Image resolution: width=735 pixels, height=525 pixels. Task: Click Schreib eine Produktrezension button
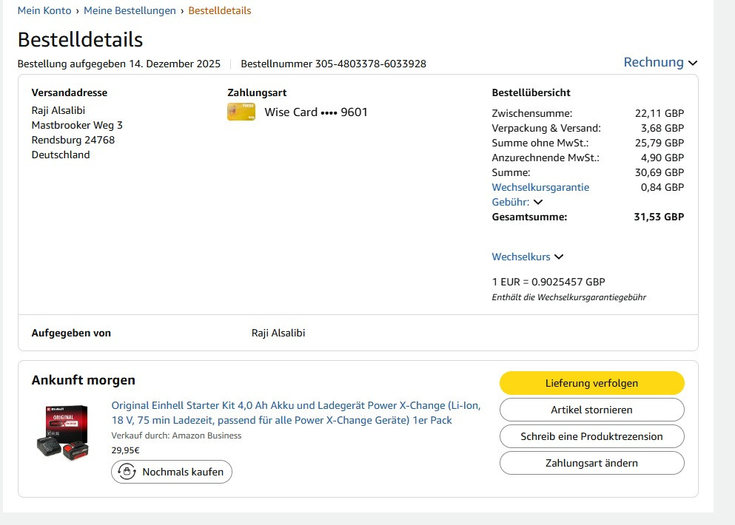coord(591,436)
